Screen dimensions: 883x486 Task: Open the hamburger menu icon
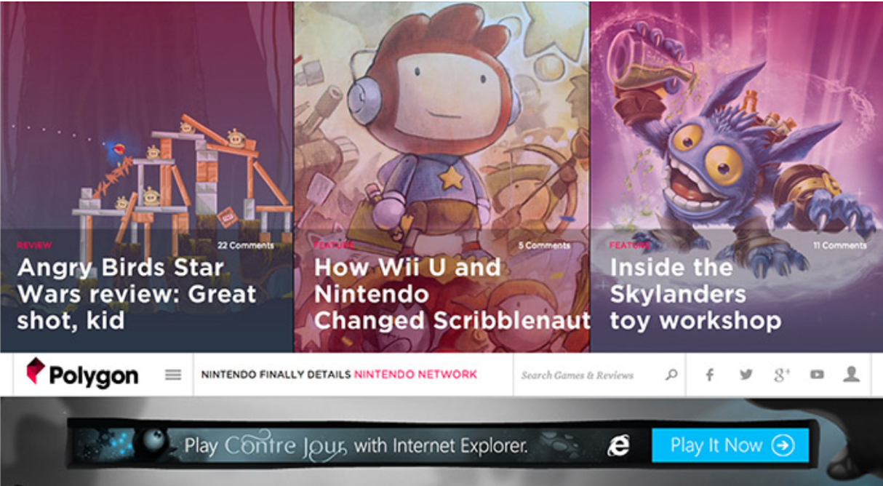click(173, 375)
